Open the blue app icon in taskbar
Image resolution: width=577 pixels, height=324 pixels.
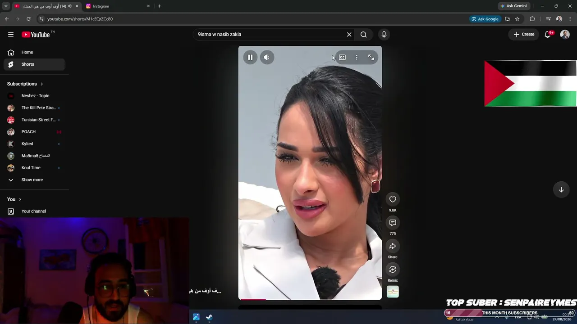click(x=196, y=317)
